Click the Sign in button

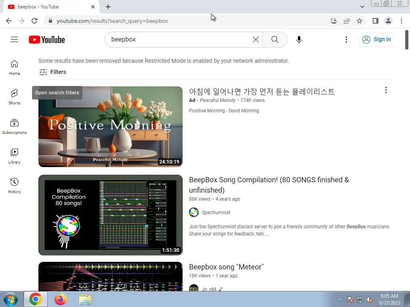[x=377, y=40]
